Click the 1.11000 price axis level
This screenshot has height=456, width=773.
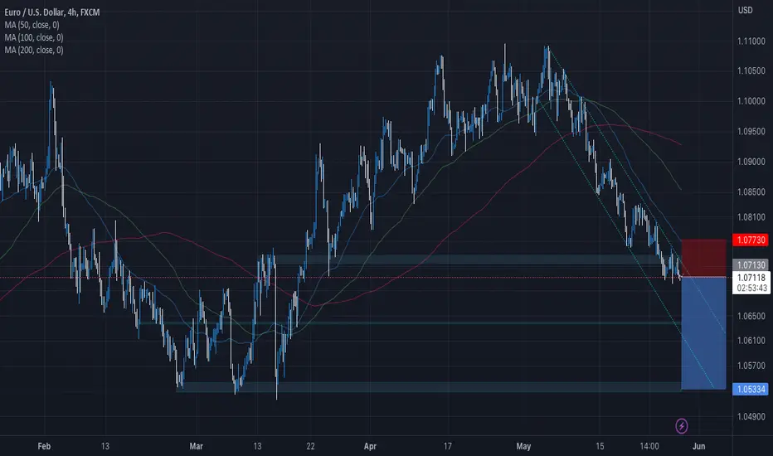point(751,41)
